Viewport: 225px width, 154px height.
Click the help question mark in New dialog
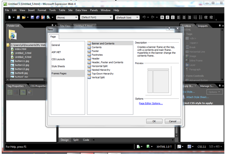tap(169, 28)
